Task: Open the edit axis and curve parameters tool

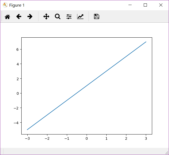Action: click(80, 17)
